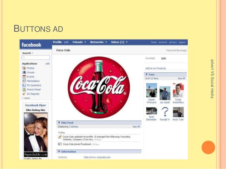Image resolution: width=226 pixels, height=169 pixels.
Task: Click Add to my Products
Action: [156, 68]
